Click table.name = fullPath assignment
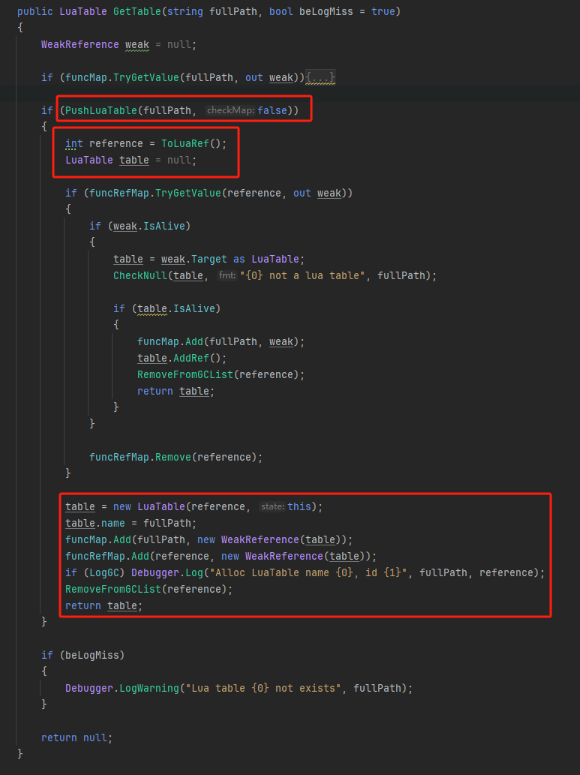This screenshot has width=580, height=775. [131, 523]
